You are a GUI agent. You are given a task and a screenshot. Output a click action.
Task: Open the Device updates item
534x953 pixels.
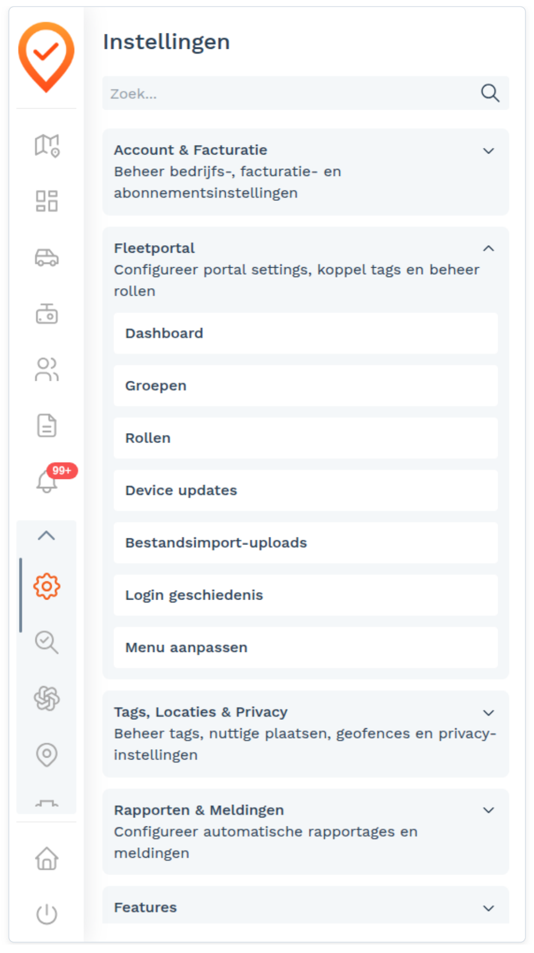pyautogui.click(x=305, y=490)
